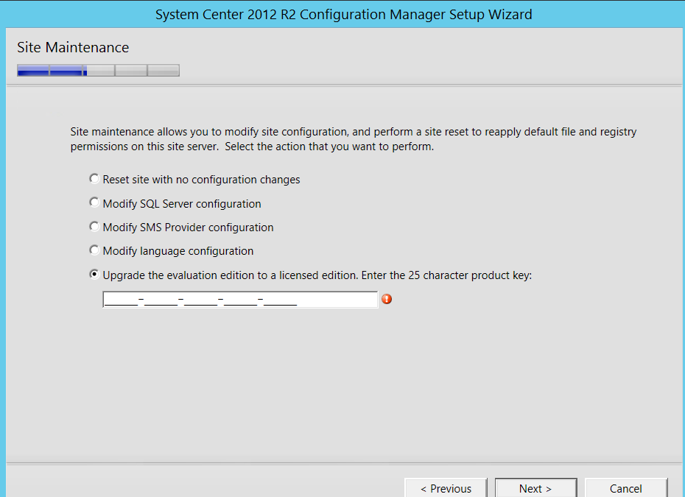Click the Upgrade evaluation edition label text
The width and height of the screenshot is (685, 497).
point(317,275)
